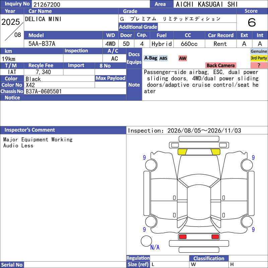Click the A-Bag equipment badge

(150, 58)
